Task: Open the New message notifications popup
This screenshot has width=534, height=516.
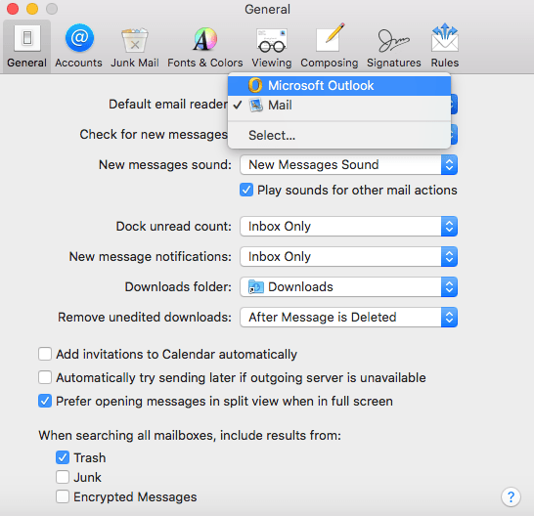Action: click(348, 257)
